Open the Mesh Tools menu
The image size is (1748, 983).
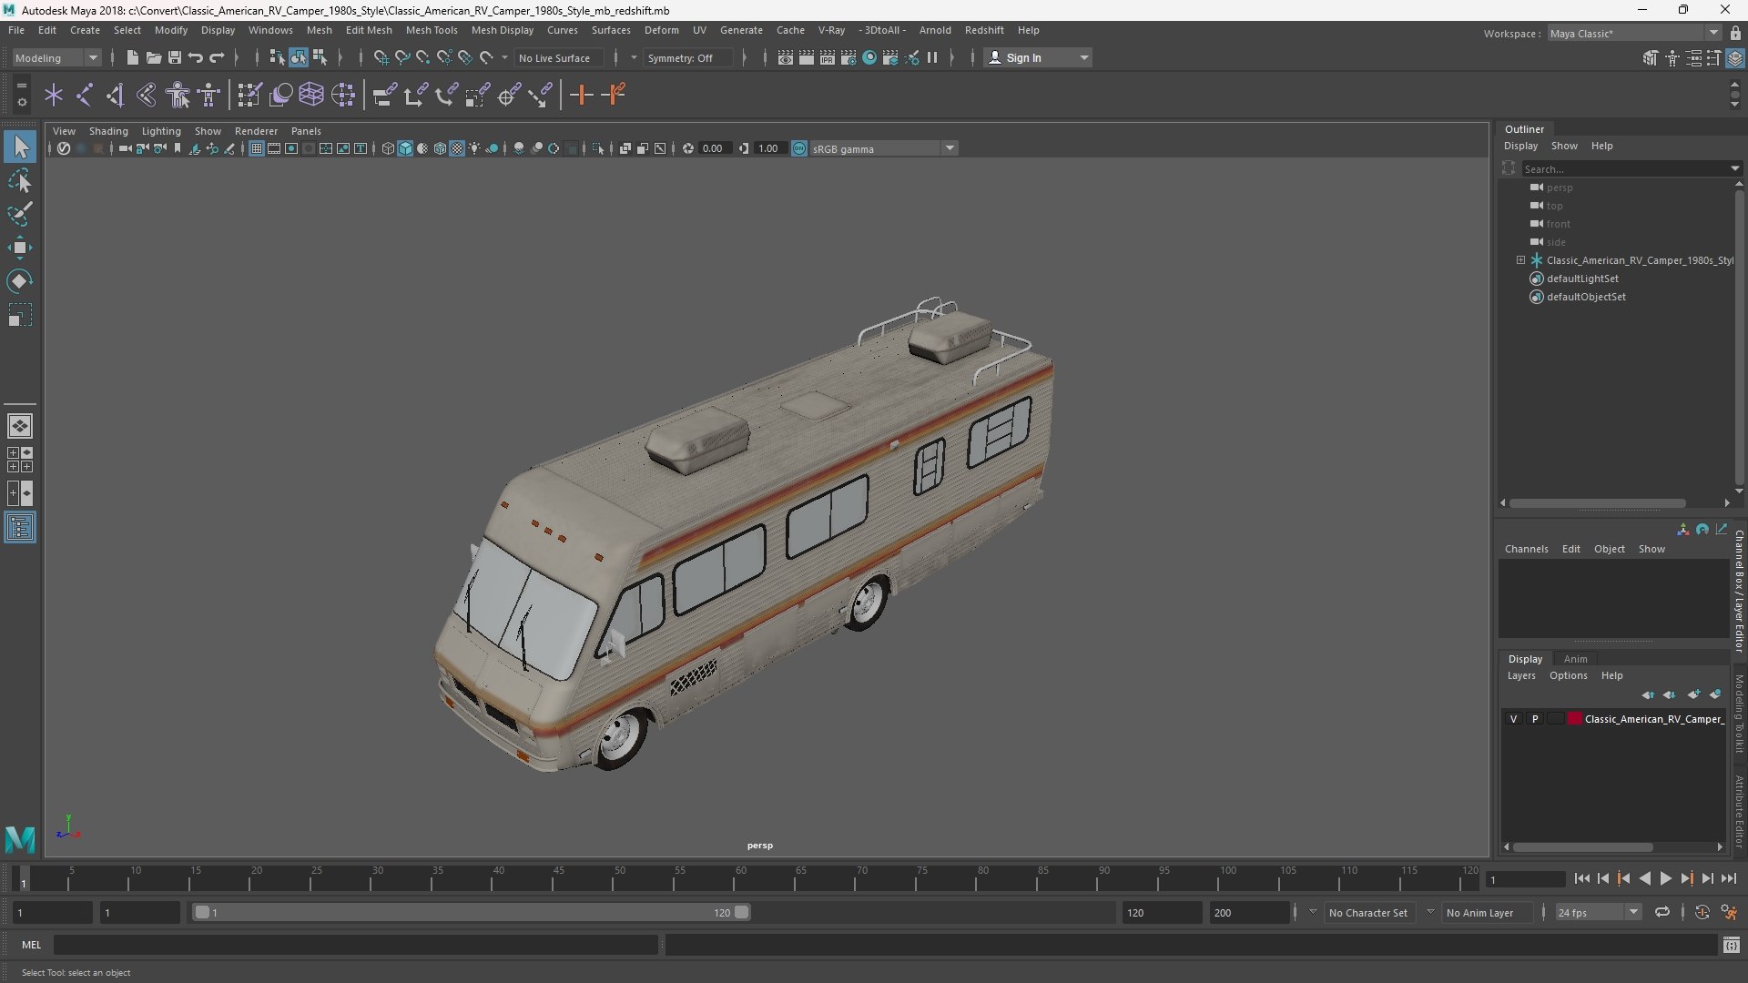(432, 30)
